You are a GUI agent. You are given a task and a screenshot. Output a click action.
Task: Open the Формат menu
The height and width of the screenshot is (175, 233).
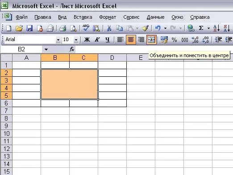108,17
